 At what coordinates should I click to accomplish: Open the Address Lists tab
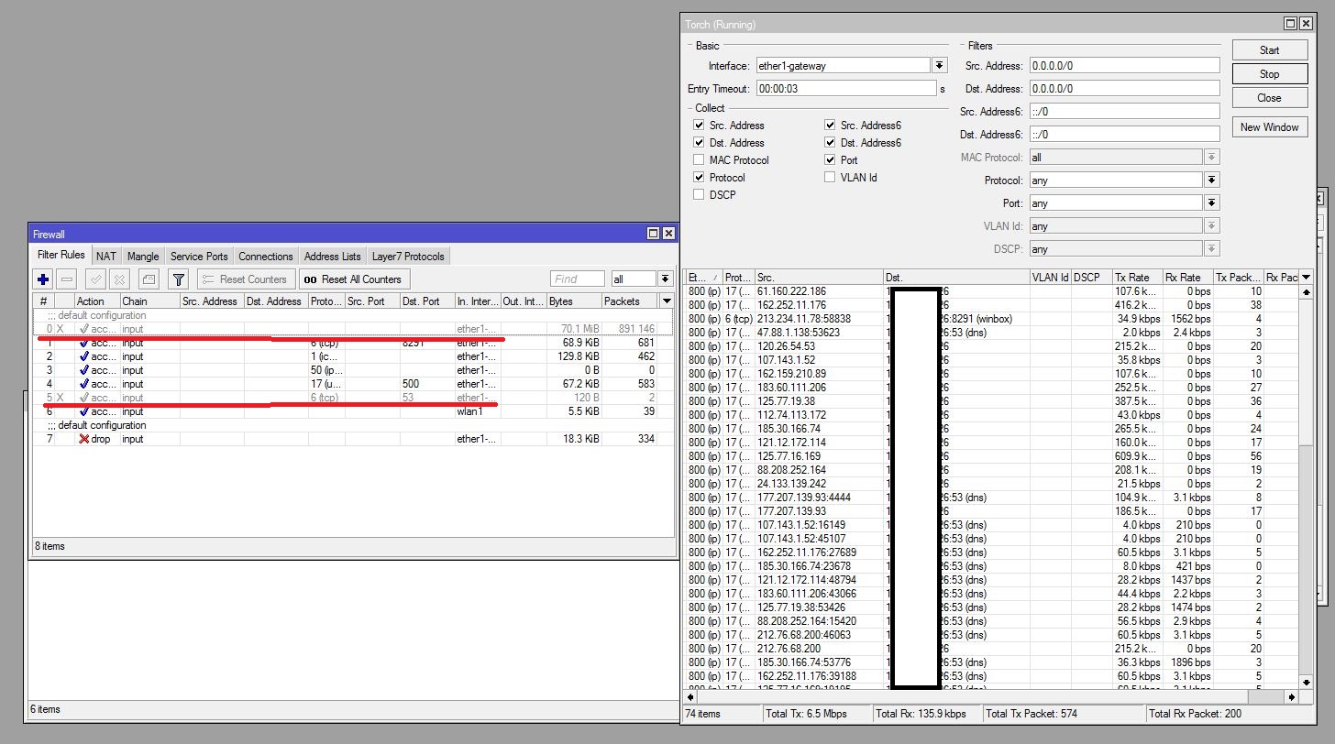(x=332, y=257)
